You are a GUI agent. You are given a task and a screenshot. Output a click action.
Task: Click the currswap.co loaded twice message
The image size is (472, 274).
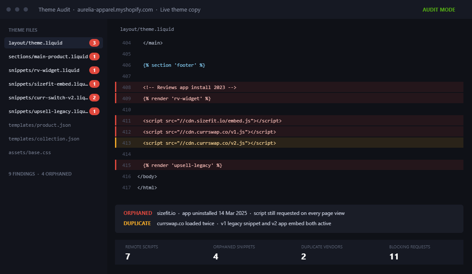point(244,223)
